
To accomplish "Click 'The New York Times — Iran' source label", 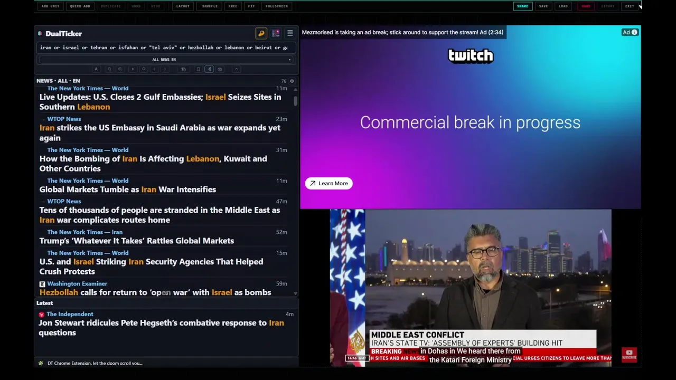I will (x=84, y=232).
